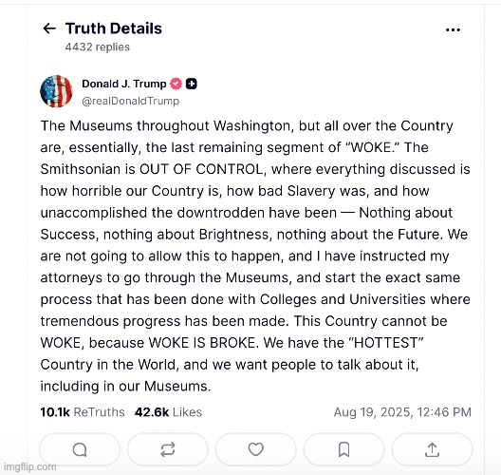The width and height of the screenshot is (501, 475).
Task: Click the red verified checkmark badge
Action: click(176, 84)
